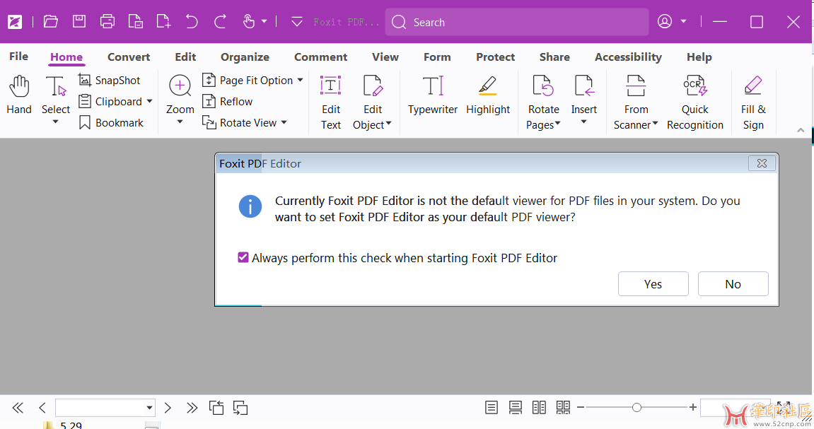Close the Foxit PDF Editor dialog

(762, 163)
